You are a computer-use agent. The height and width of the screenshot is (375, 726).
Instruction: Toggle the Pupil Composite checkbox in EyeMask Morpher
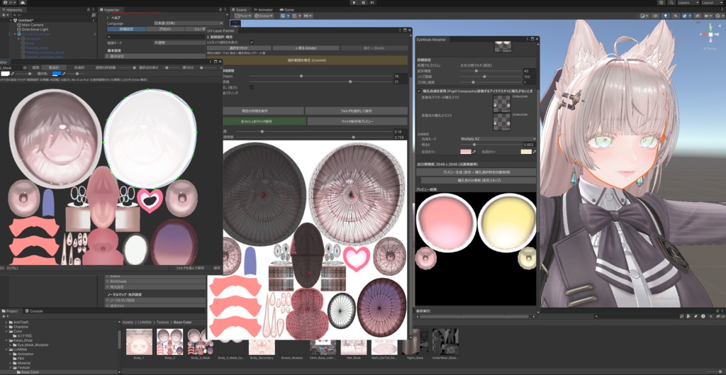click(x=419, y=91)
